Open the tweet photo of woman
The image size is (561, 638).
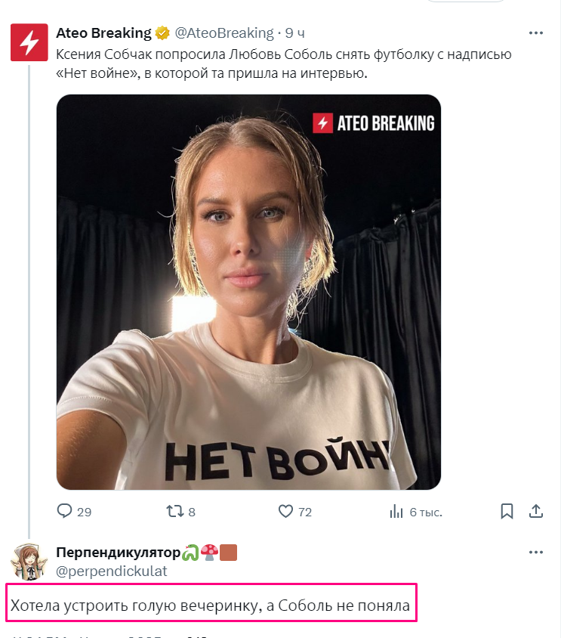(248, 291)
